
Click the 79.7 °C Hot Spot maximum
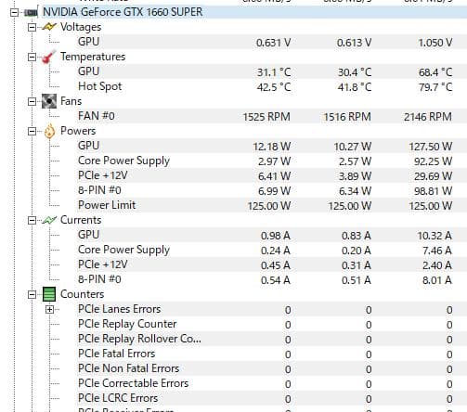click(435, 87)
